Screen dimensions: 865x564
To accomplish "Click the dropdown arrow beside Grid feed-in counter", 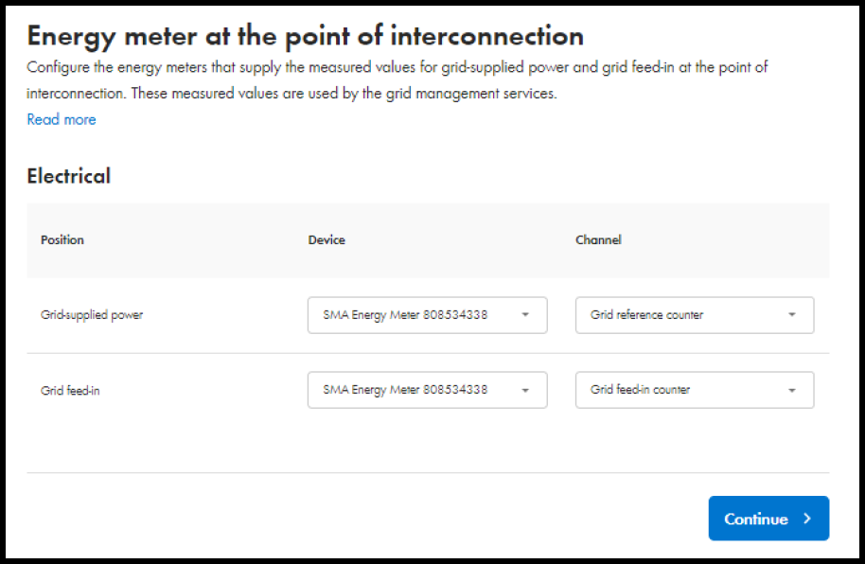I will pos(793,390).
